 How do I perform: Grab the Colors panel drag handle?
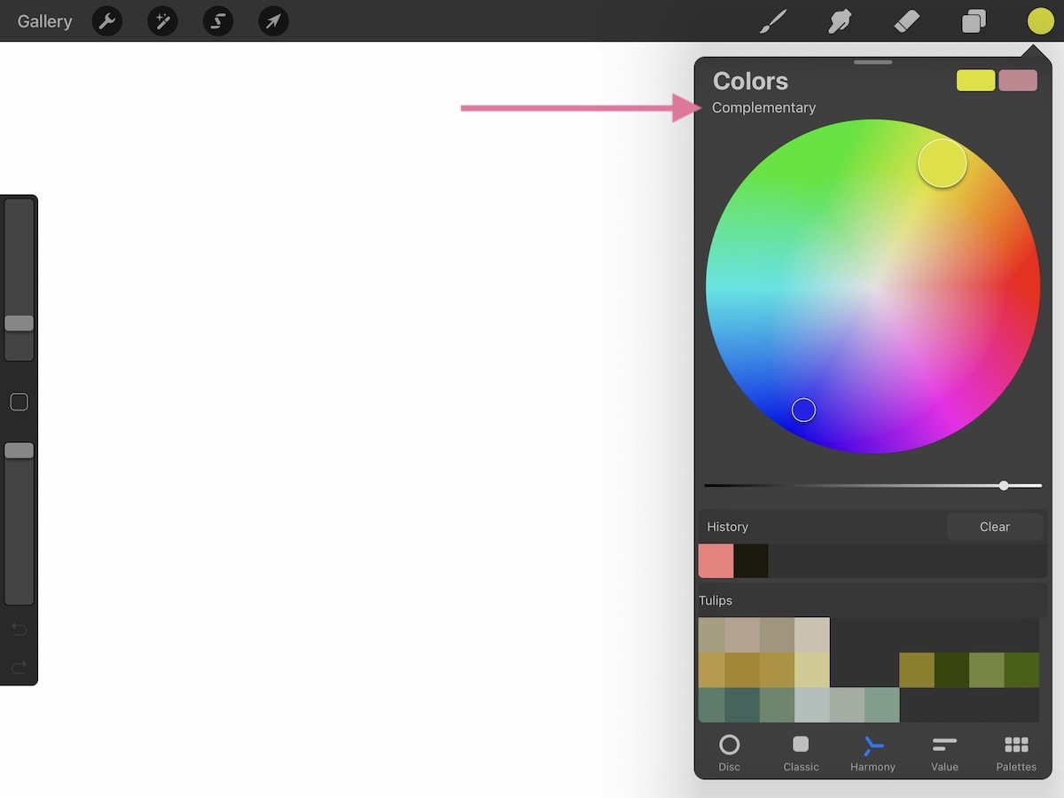pyautogui.click(x=873, y=62)
